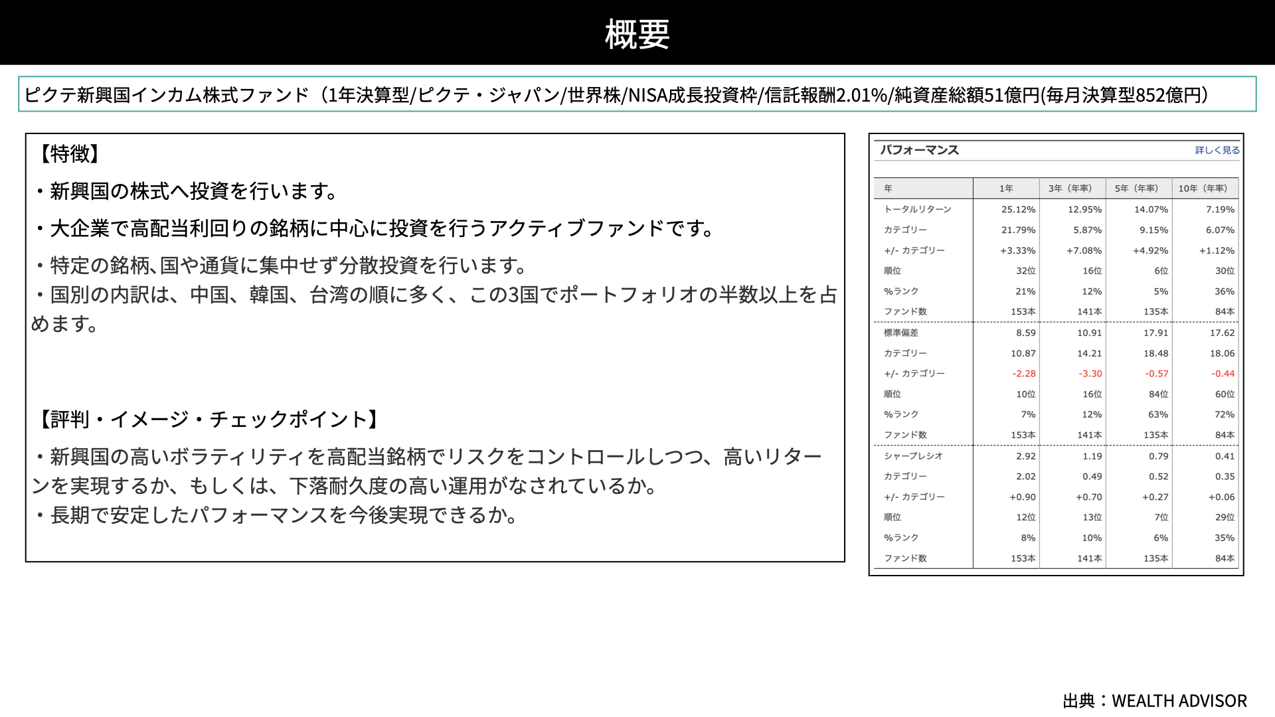This screenshot has width=1275, height=717.
Task: Click the bullet 長期で安定したパフォーマンス
Action: (x=276, y=515)
